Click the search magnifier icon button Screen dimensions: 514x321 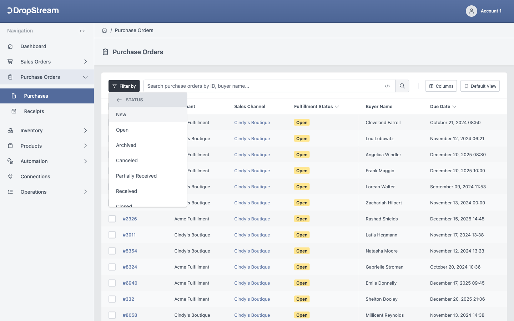pyautogui.click(x=402, y=86)
